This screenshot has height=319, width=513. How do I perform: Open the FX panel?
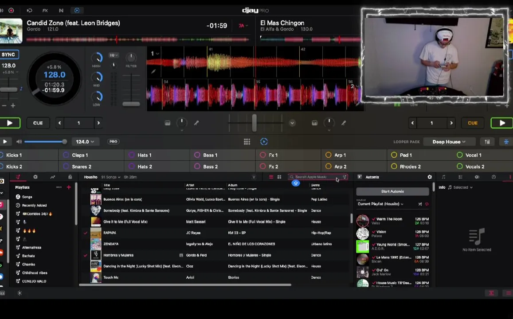click(45, 11)
